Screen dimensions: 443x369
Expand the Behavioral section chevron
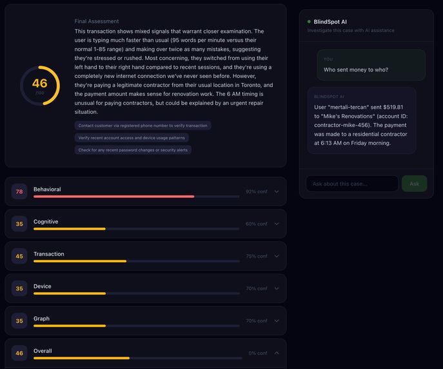coord(277,191)
